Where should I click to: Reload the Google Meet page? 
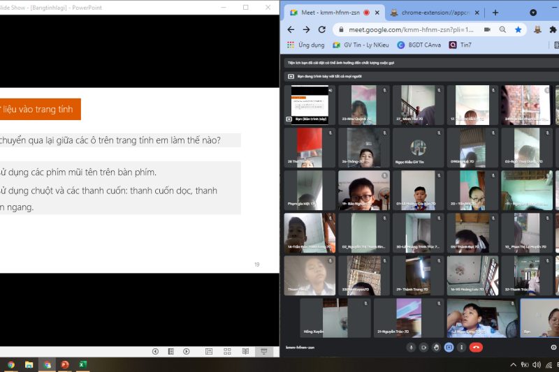pyautogui.click(x=321, y=30)
